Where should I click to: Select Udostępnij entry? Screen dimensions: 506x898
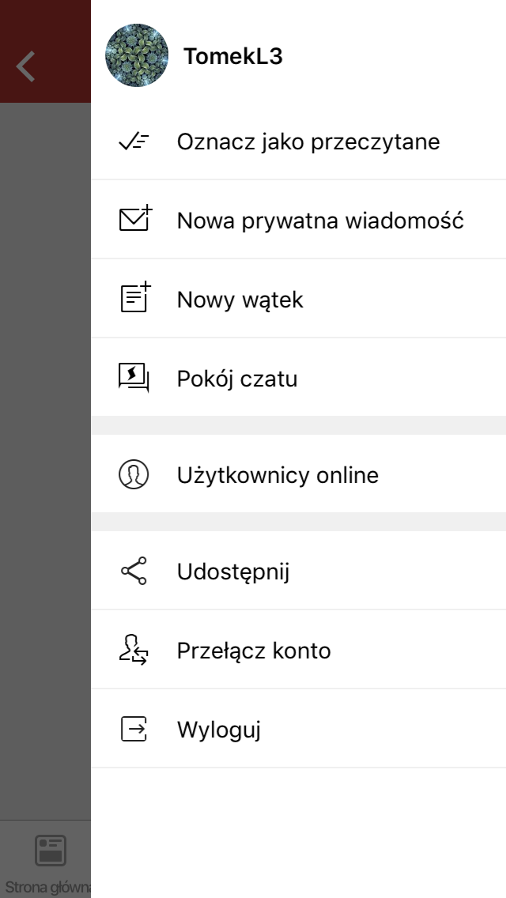pyautogui.click(x=233, y=572)
